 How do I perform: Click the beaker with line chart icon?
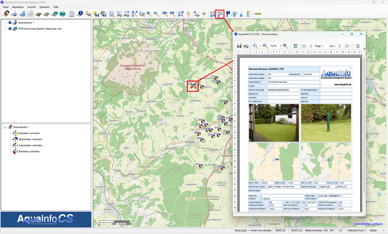(235, 14)
